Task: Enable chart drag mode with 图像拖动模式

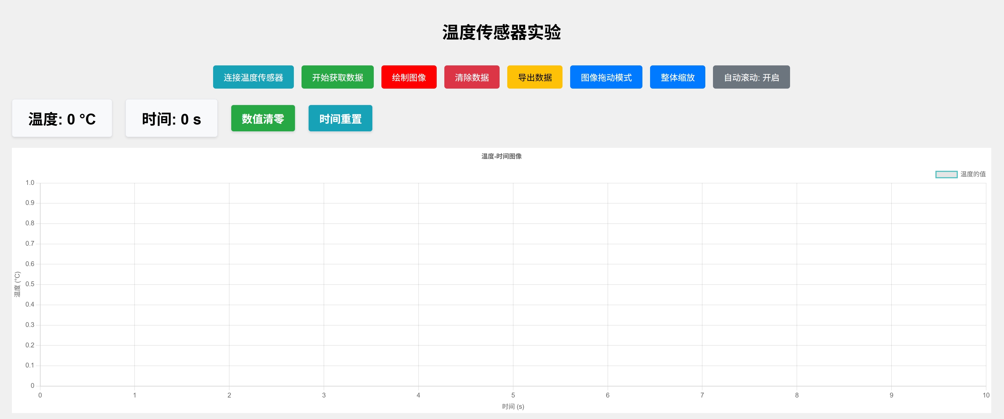Action: [606, 77]
